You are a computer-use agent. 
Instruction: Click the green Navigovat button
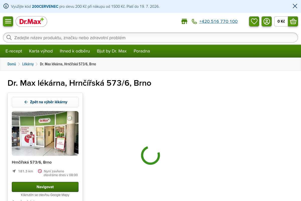[45, 187]
